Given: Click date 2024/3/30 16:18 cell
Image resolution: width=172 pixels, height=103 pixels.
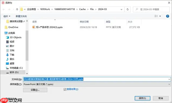Looking at the screenshot, I should [x=88, y=27].
